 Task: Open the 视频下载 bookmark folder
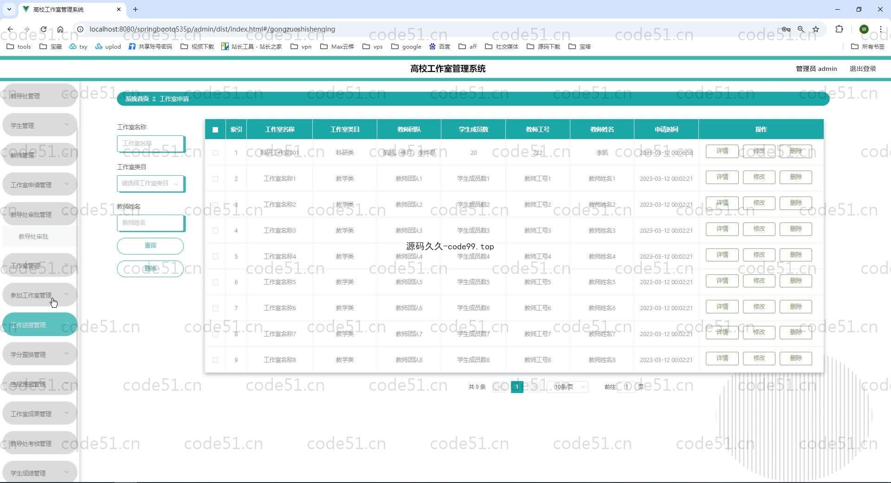(197, 46)
